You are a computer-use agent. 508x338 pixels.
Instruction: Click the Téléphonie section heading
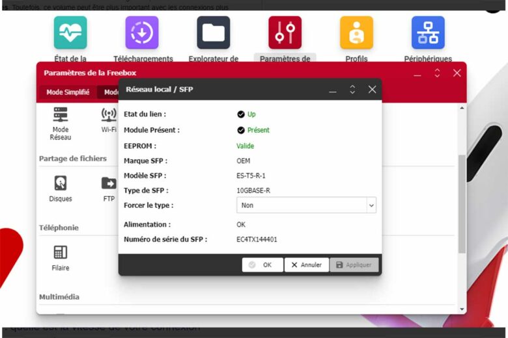[59, 227]
